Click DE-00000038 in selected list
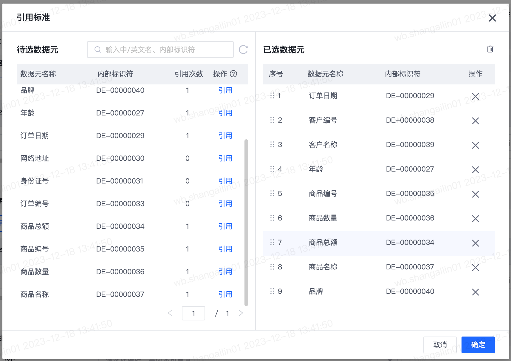The width and height of the screenshot is (511, 361). pos(410,120)
